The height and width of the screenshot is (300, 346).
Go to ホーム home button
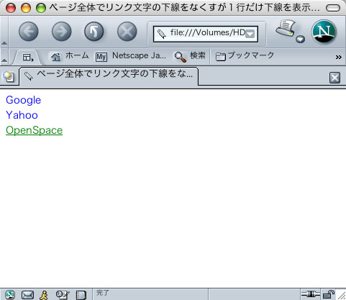pos(70,56)
